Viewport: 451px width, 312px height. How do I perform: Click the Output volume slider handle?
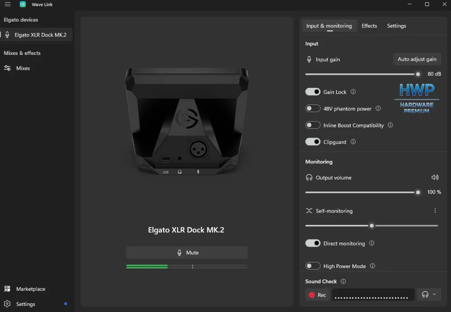418,192
